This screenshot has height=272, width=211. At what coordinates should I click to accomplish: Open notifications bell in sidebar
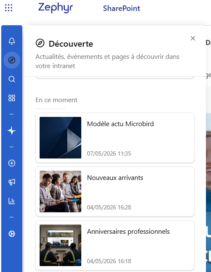[x=12, y=41]
